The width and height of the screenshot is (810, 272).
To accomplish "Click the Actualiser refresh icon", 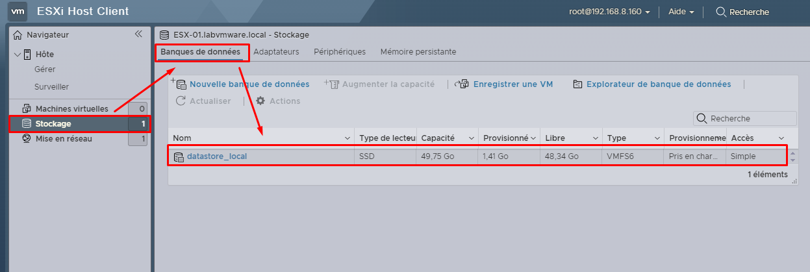I will [x=181, y=101].
